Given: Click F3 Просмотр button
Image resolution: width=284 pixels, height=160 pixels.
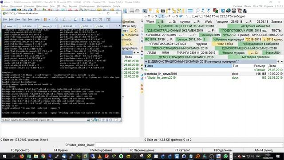Looking at the screenshot, I should 20,150.
